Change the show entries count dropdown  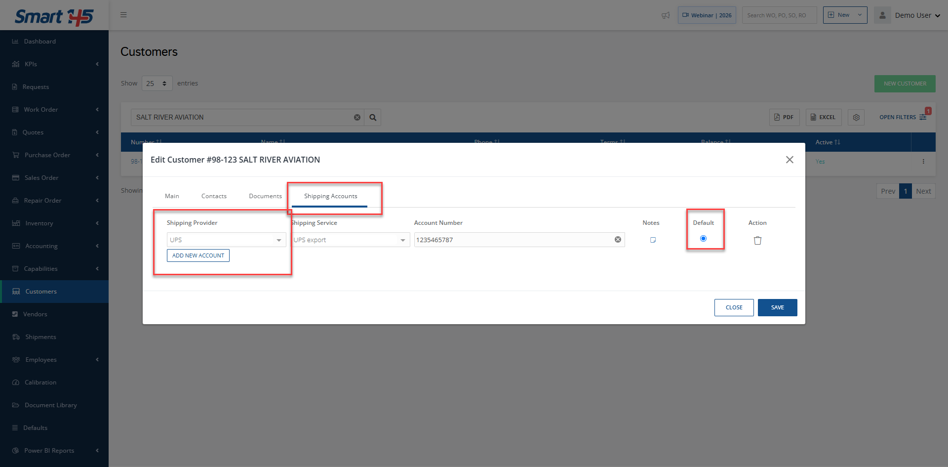(x=157, y=84)
